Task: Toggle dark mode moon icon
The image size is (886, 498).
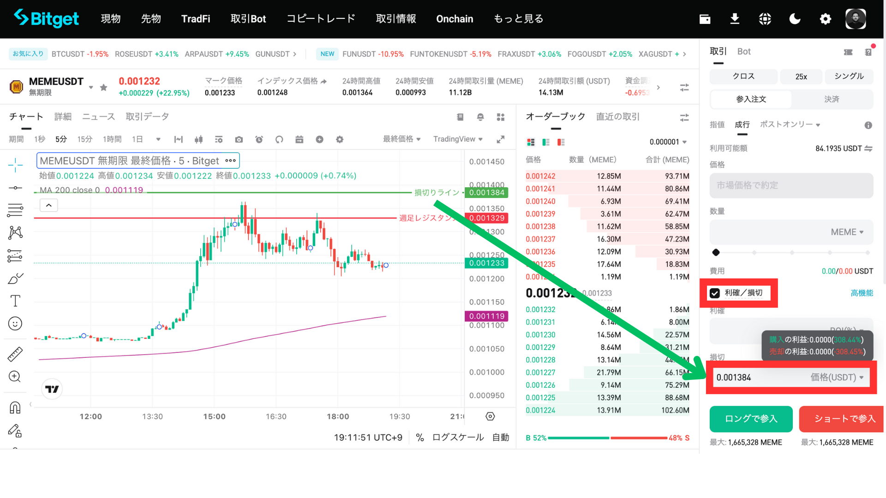Action: 795,19
